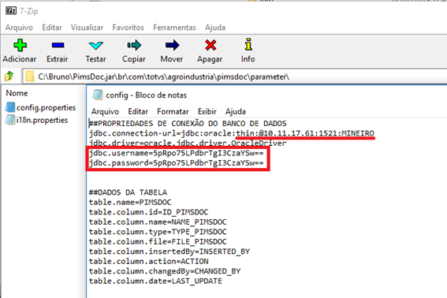Viewport: 447px width, 298px height.
Task: Click the table.column.date line
Action: click(155, 281)
